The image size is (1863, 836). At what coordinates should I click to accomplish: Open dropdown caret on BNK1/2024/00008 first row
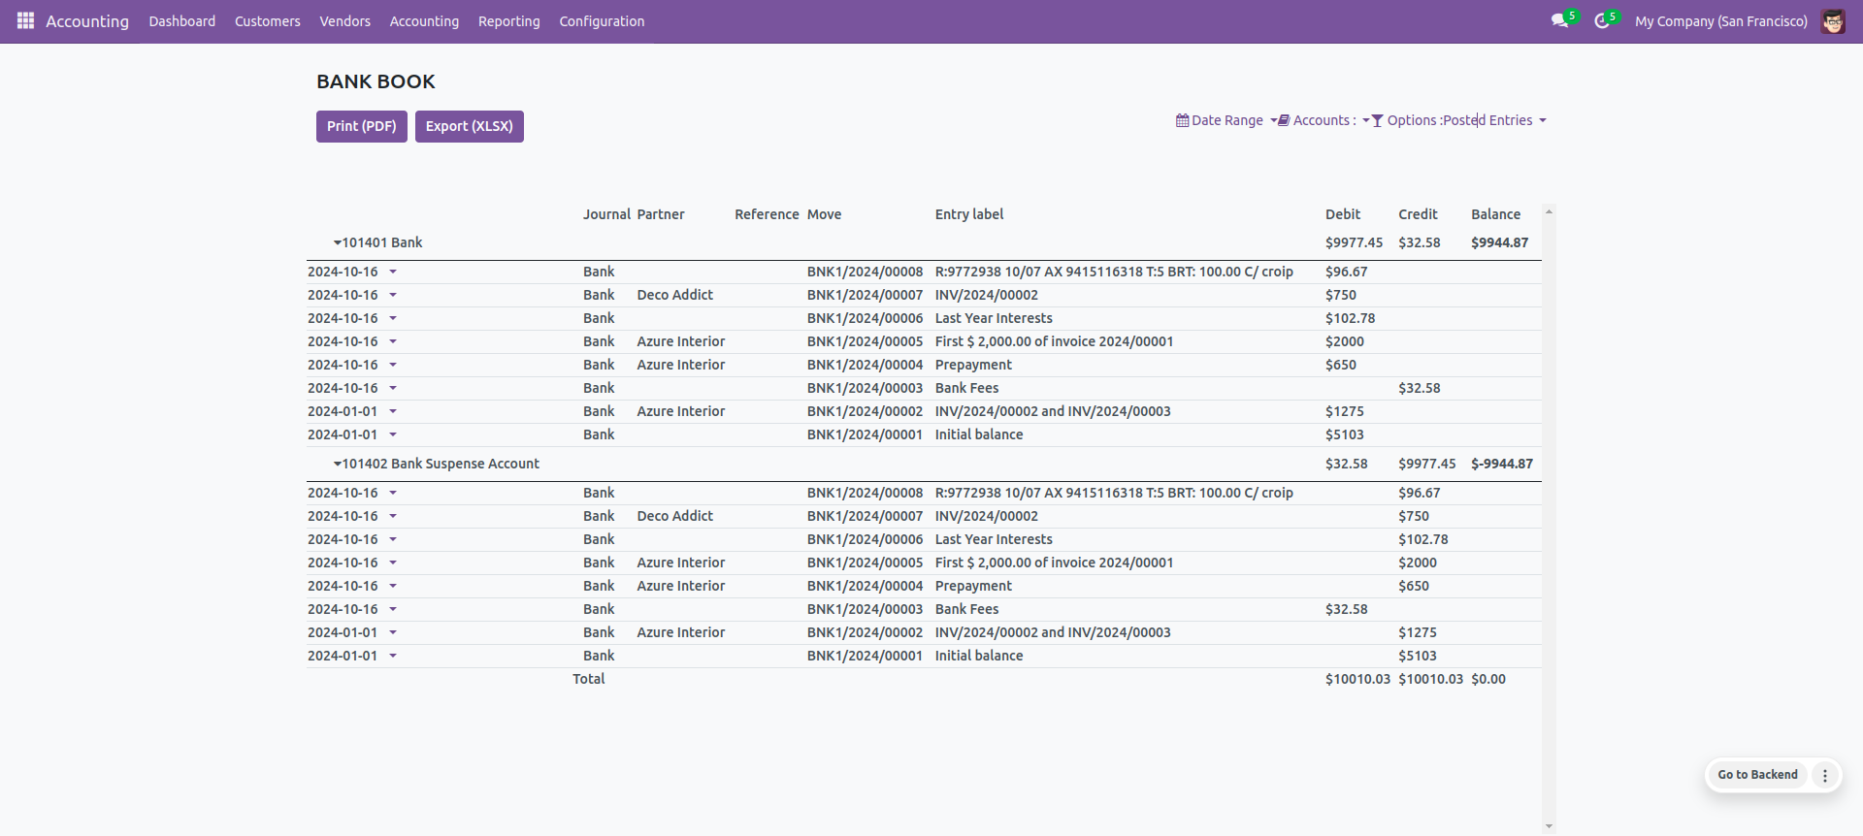[393, 273]
